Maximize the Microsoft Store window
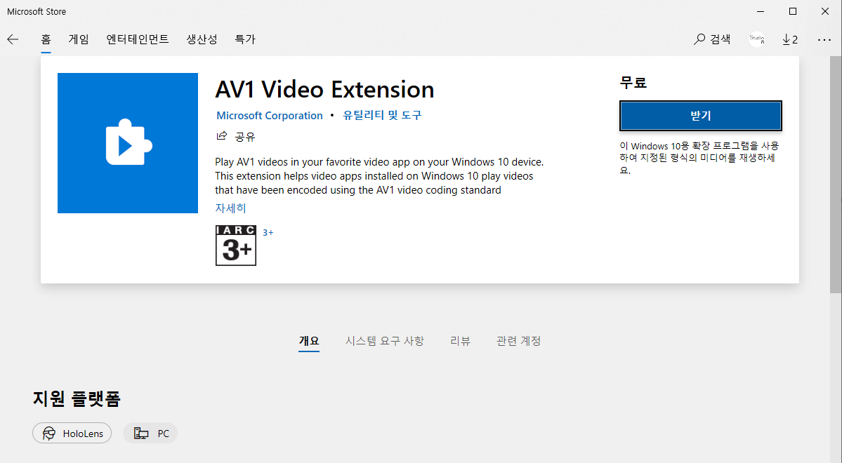The image size is (842, 463). (x=793, y=11)
